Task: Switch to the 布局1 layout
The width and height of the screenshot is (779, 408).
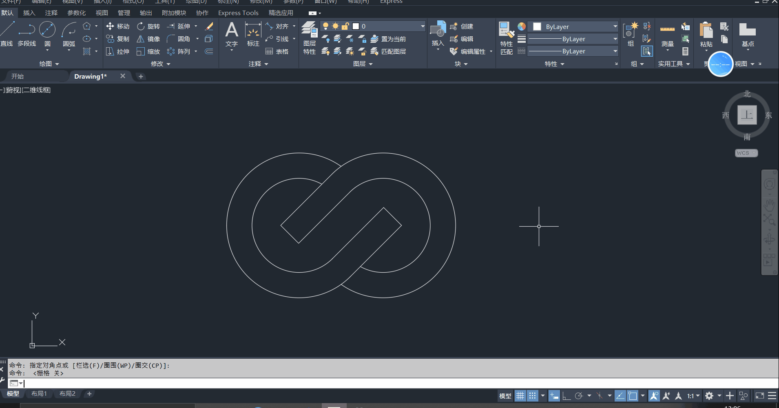Action: coord(39,393)
